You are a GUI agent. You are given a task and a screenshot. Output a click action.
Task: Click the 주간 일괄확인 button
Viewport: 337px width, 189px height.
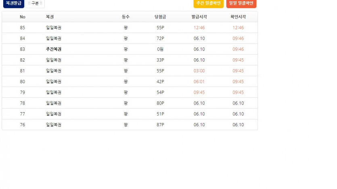point(209,3)
